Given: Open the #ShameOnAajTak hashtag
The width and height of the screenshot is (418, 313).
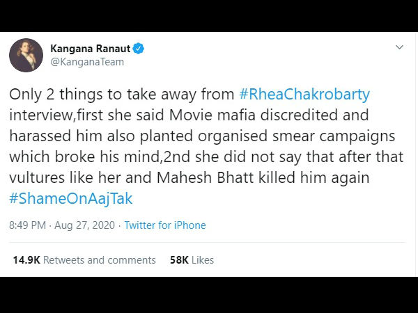Looking at the screenshot, I should point(70,198).
